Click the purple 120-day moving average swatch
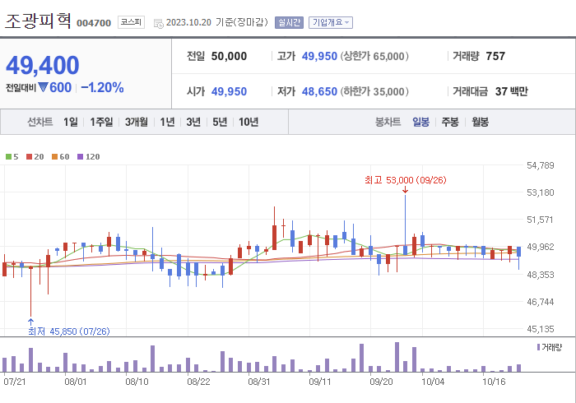The width and height of the screenshot is (576, 403). [80, 157]
